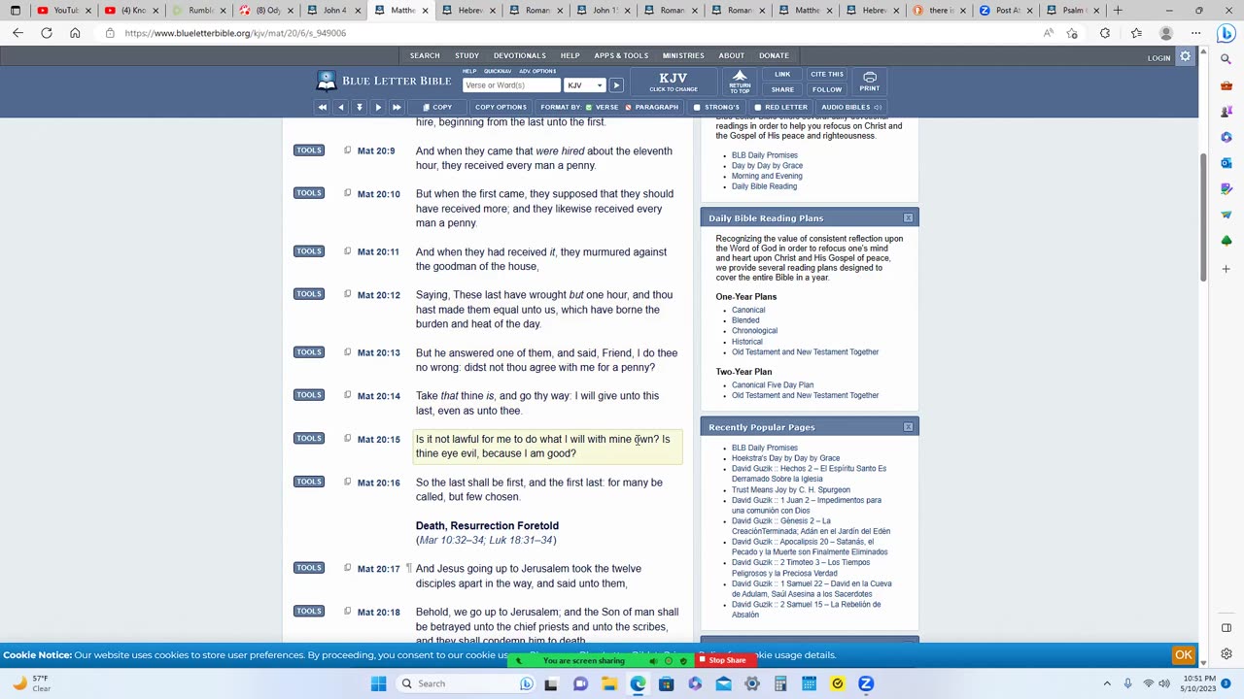
Task: Click KJV Click to Change selector
Action: (673, 82)
